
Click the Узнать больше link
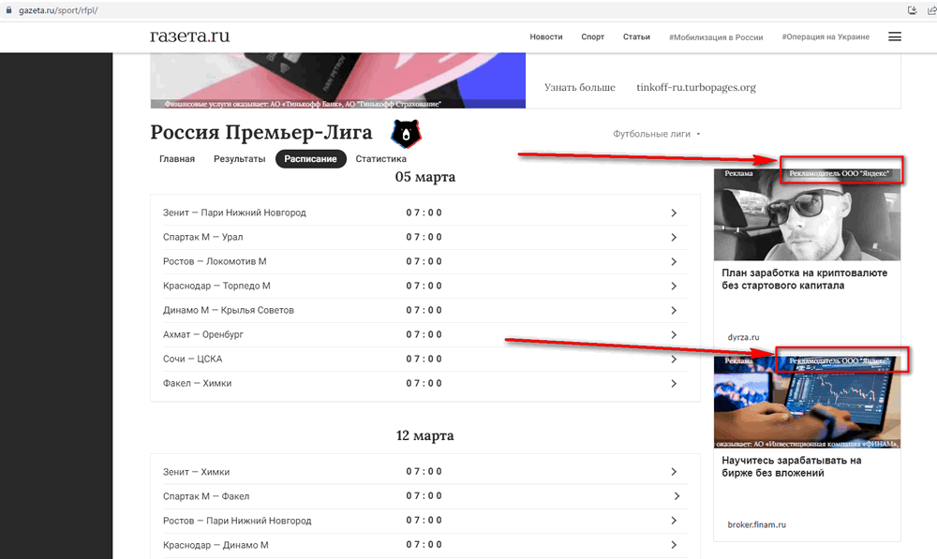pyautogui.click(x=580, y=87)
